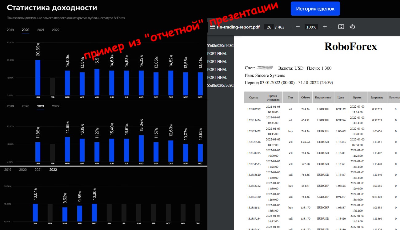The image size is (400, 230).
Task: Open the PDF viewer sidebar hamburger menu
Action: coord(212,27)
